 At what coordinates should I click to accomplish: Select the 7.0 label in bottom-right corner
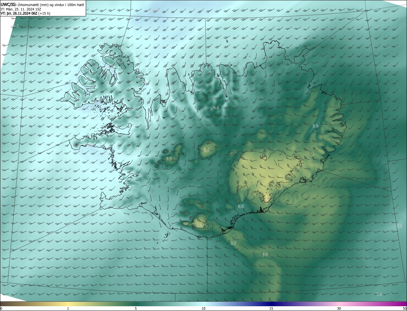tap(379, 294)
